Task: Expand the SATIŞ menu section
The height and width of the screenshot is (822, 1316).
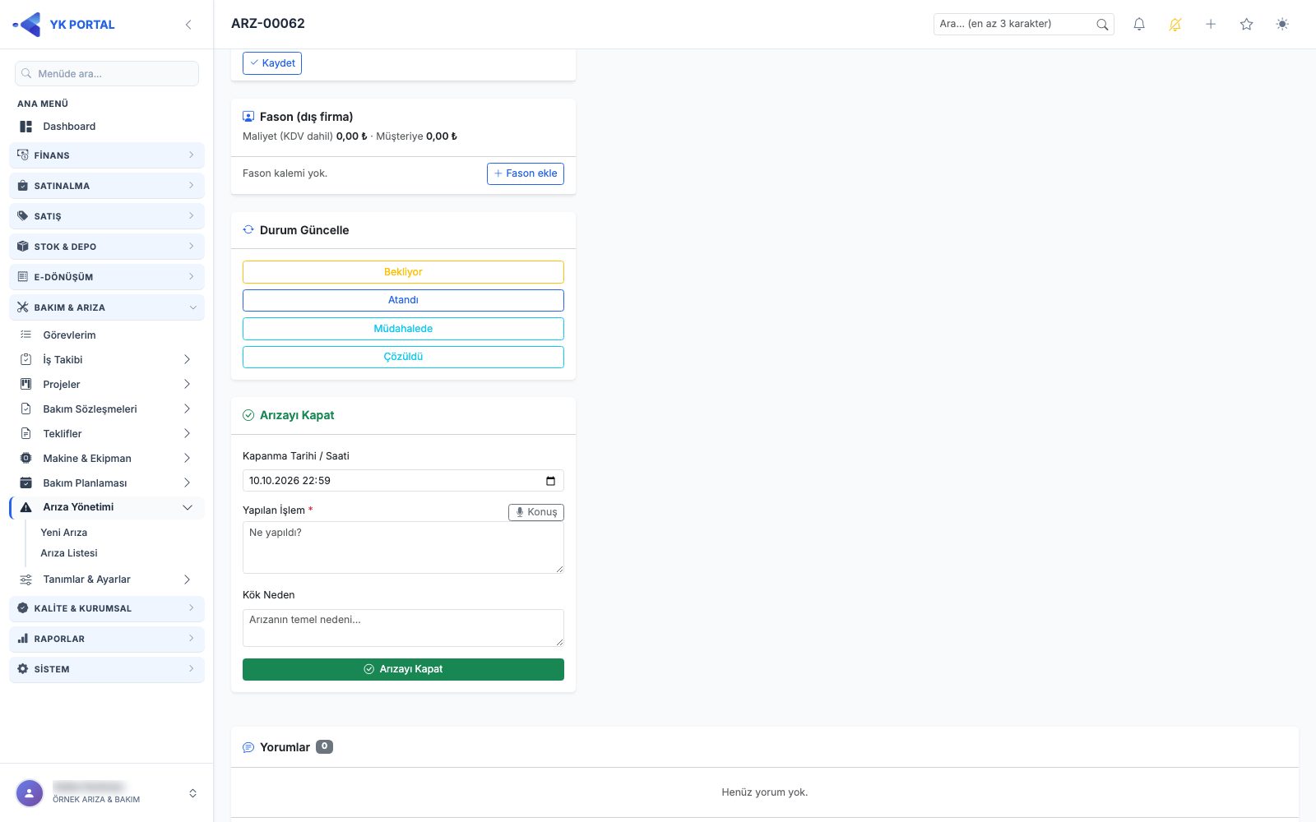Action: tap(107, 216)
